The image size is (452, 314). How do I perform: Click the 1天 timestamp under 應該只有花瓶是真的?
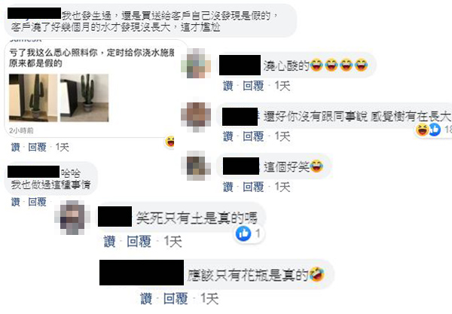(x=209, y=298)
